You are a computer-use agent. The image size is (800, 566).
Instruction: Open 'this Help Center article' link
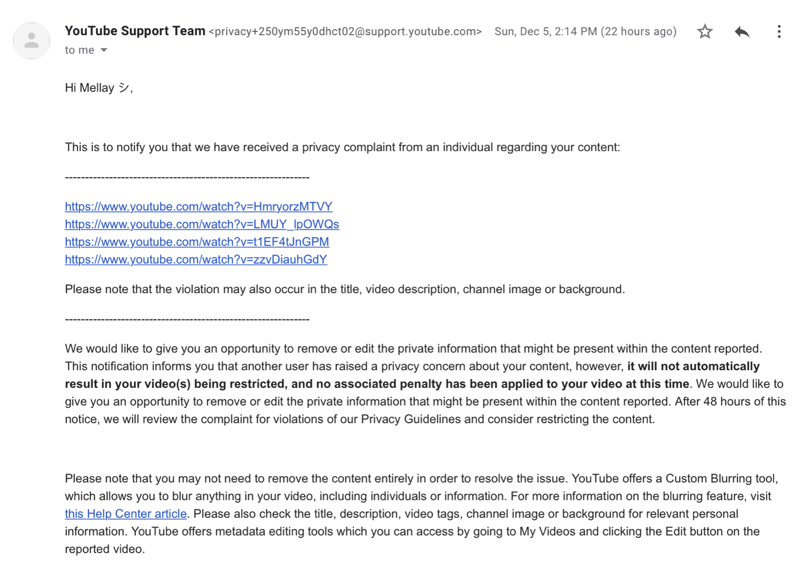point(126,514)
